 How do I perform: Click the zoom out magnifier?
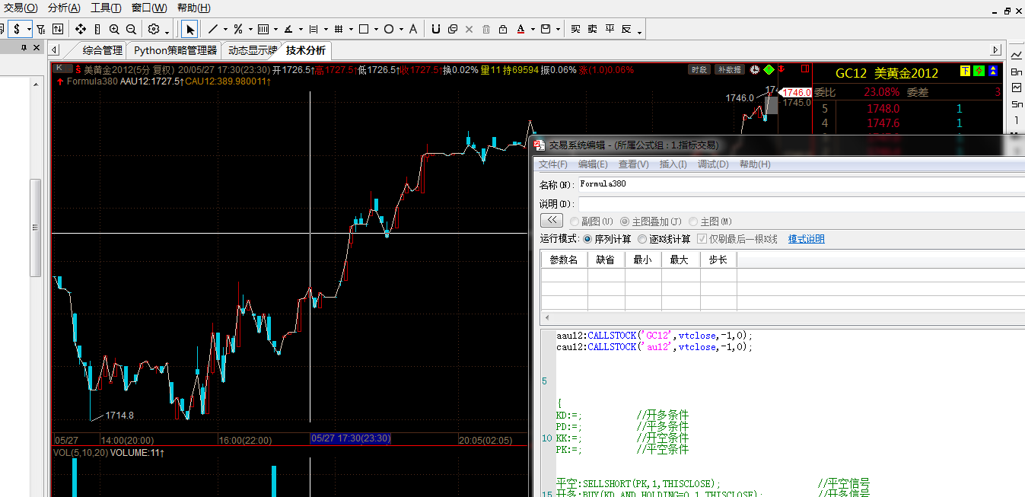pyautogui.click(x=131, y=29)
